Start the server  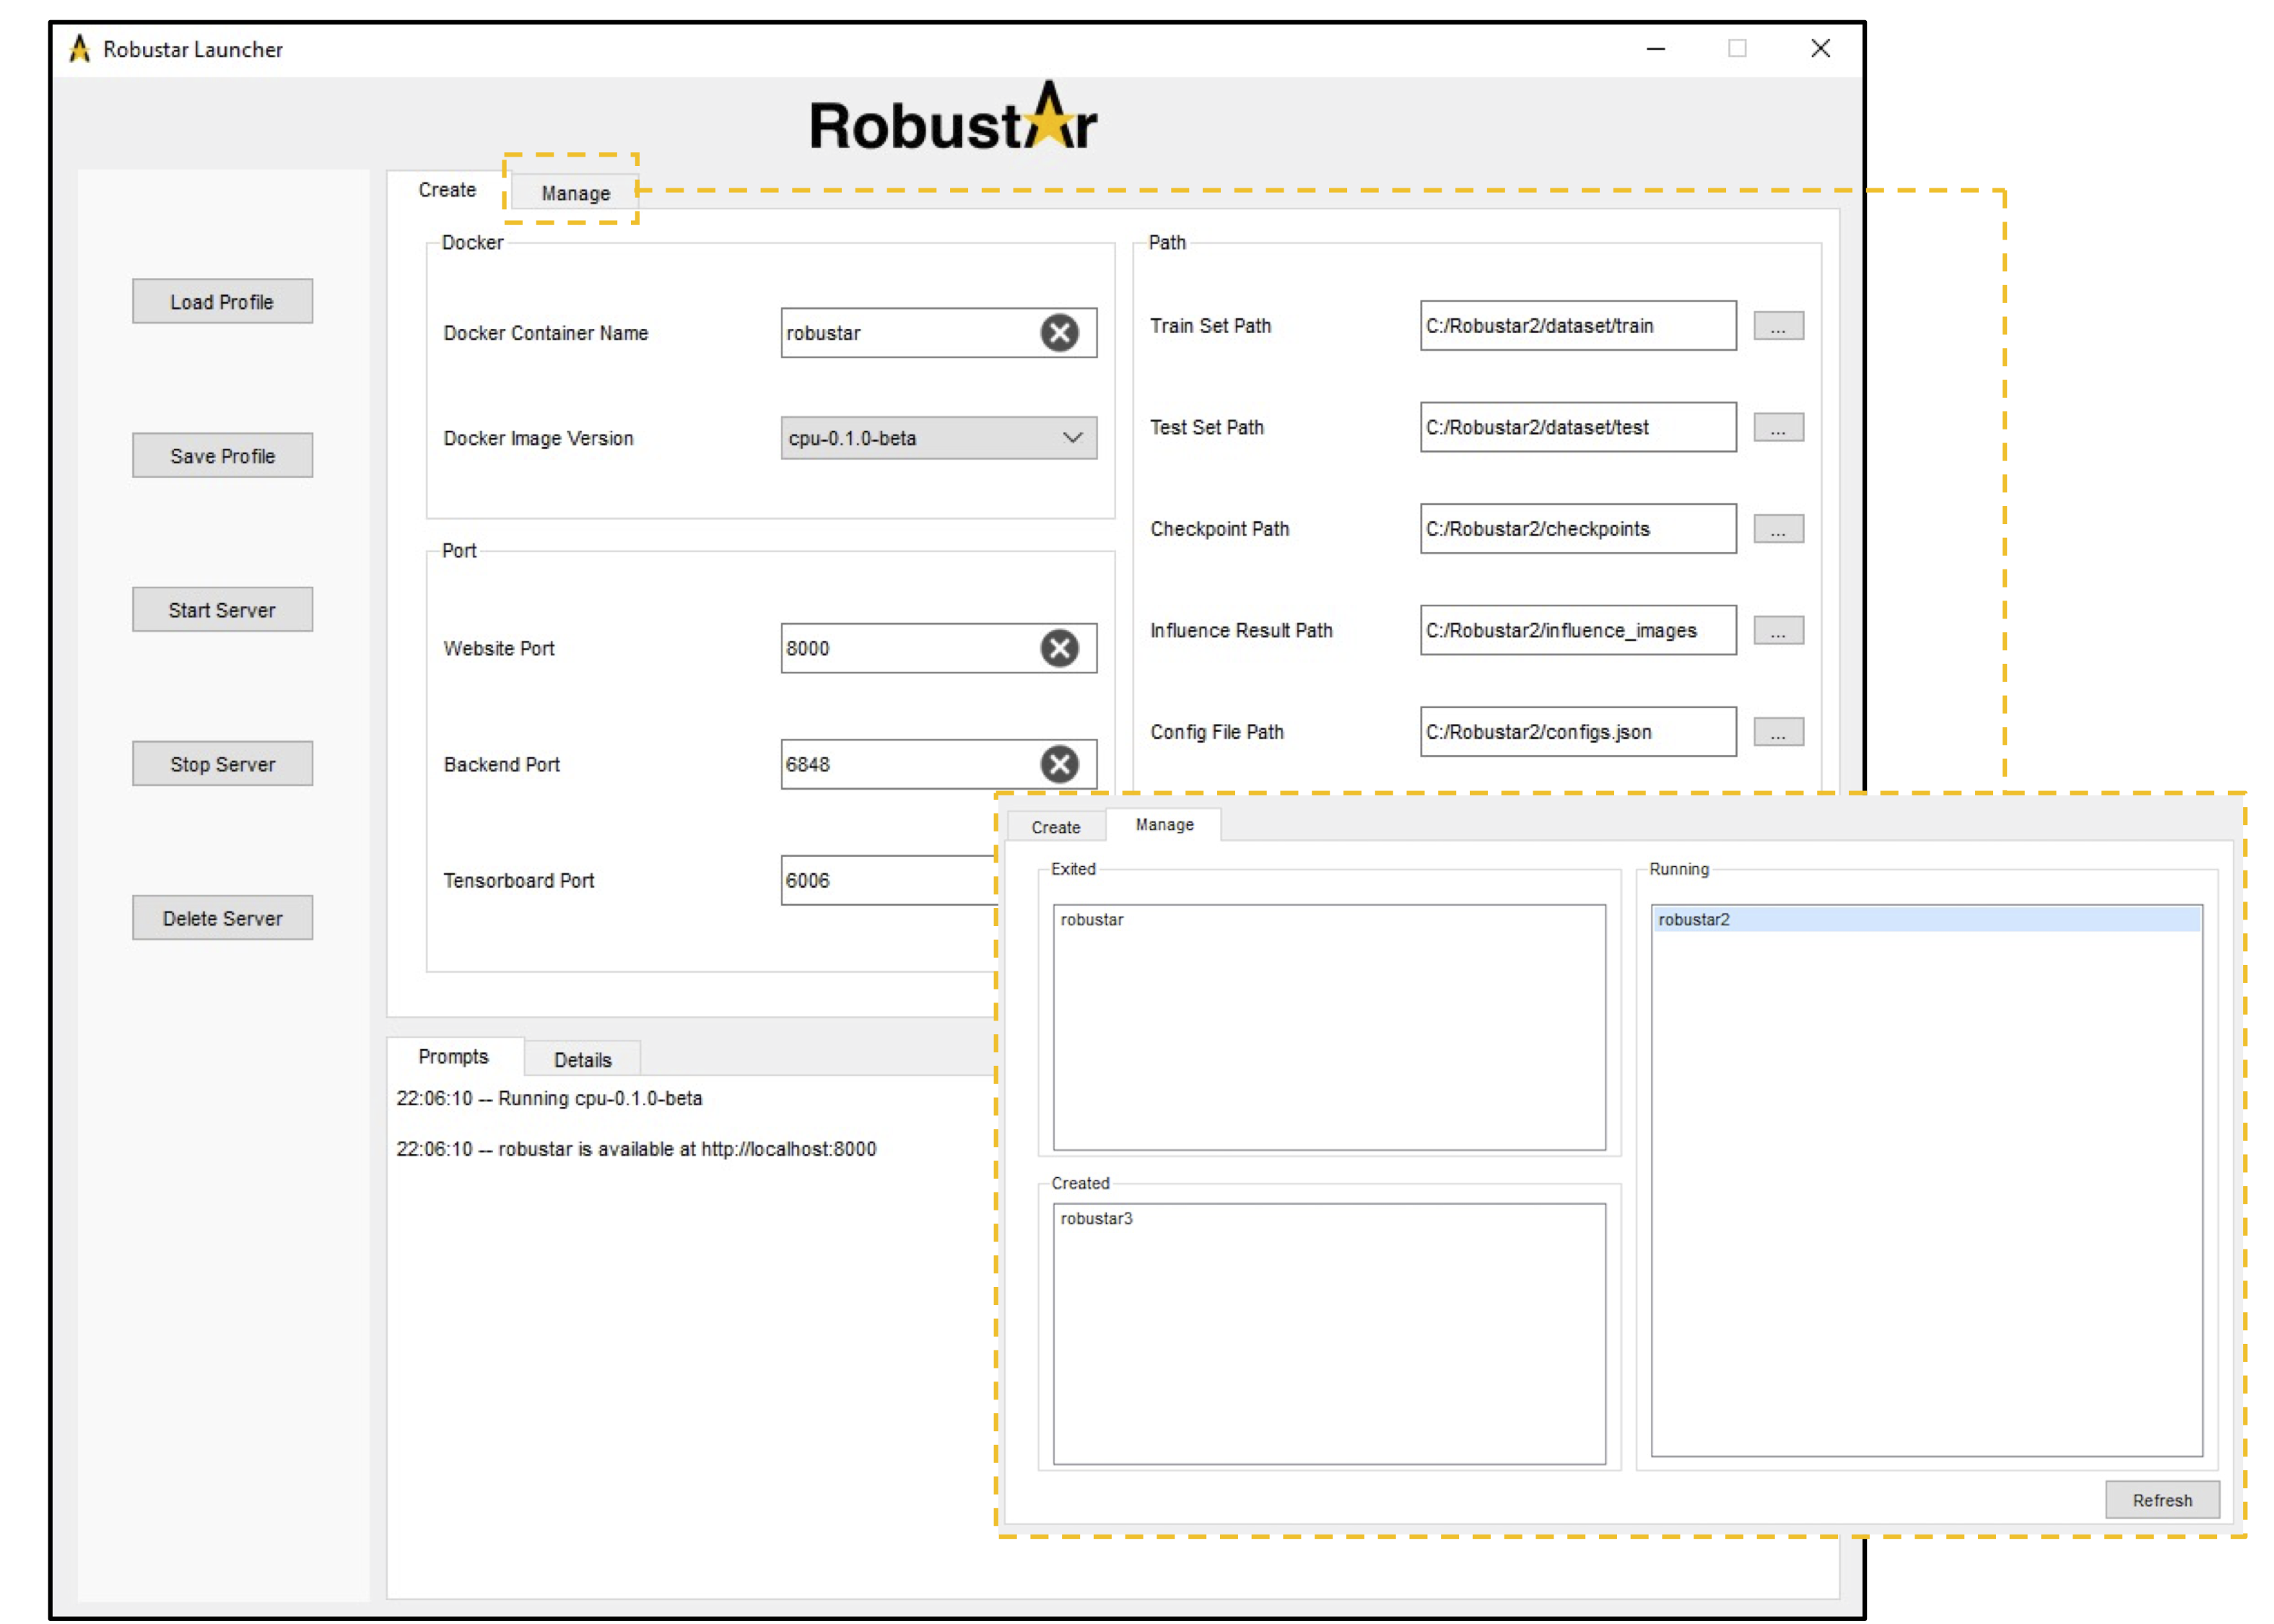[x=222, y=610]
